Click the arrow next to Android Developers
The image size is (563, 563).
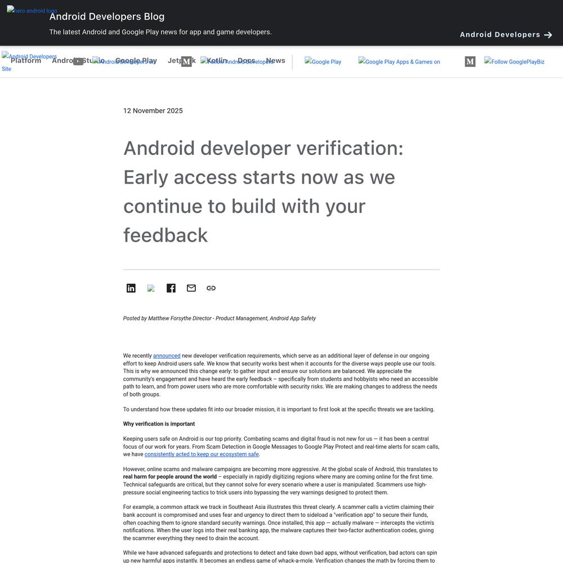coord(548,35)
